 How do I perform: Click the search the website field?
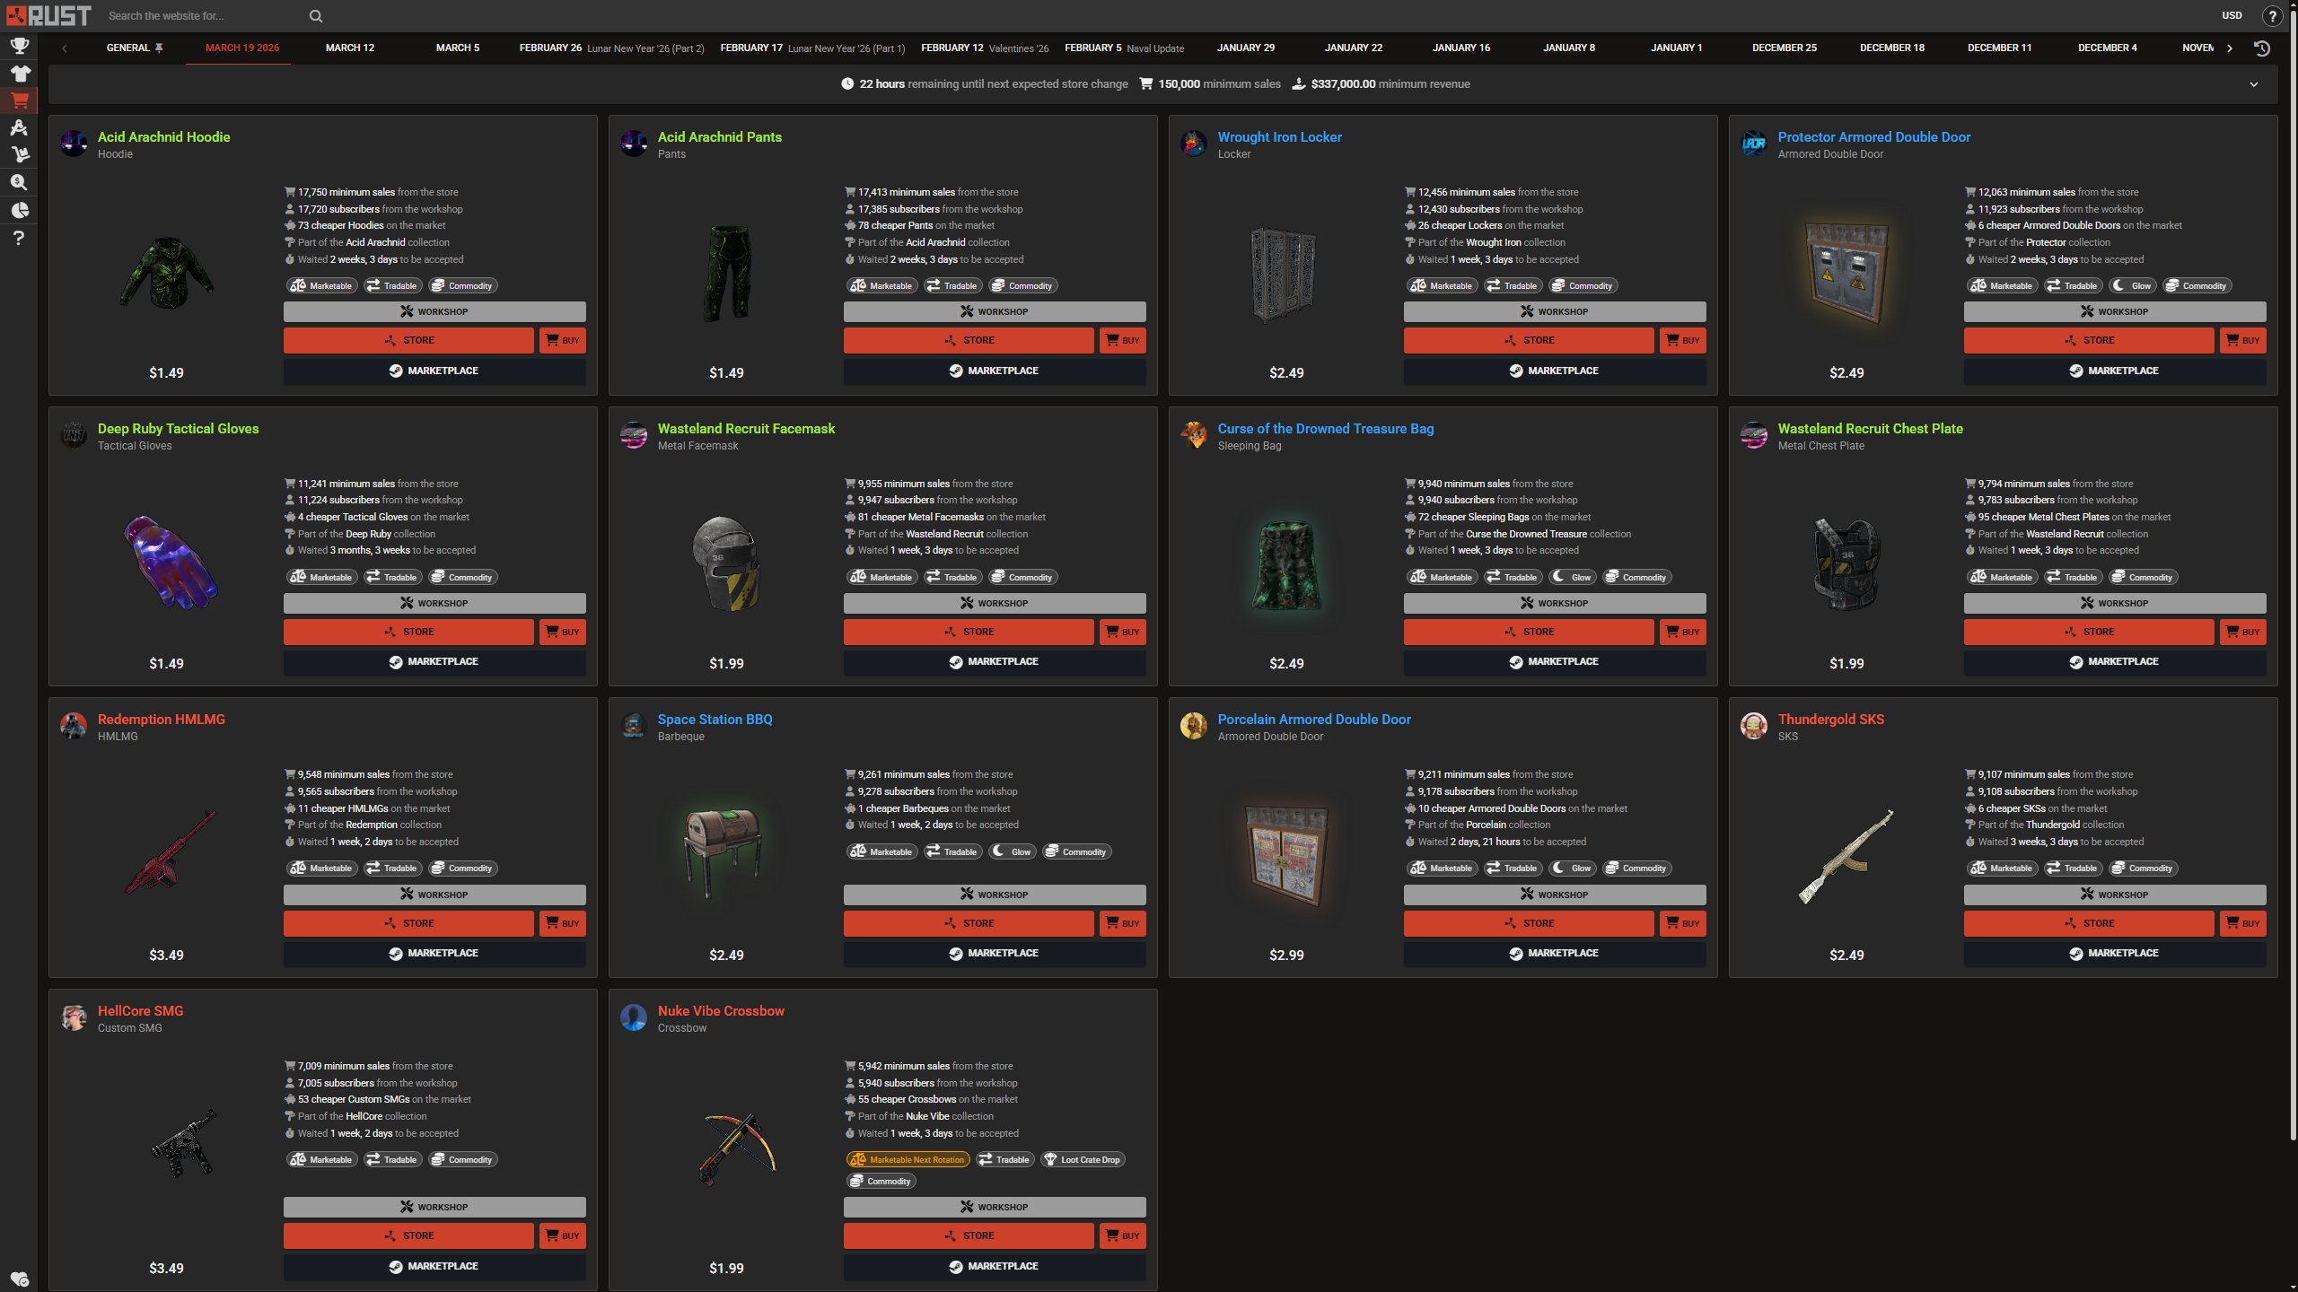(202, 16)
